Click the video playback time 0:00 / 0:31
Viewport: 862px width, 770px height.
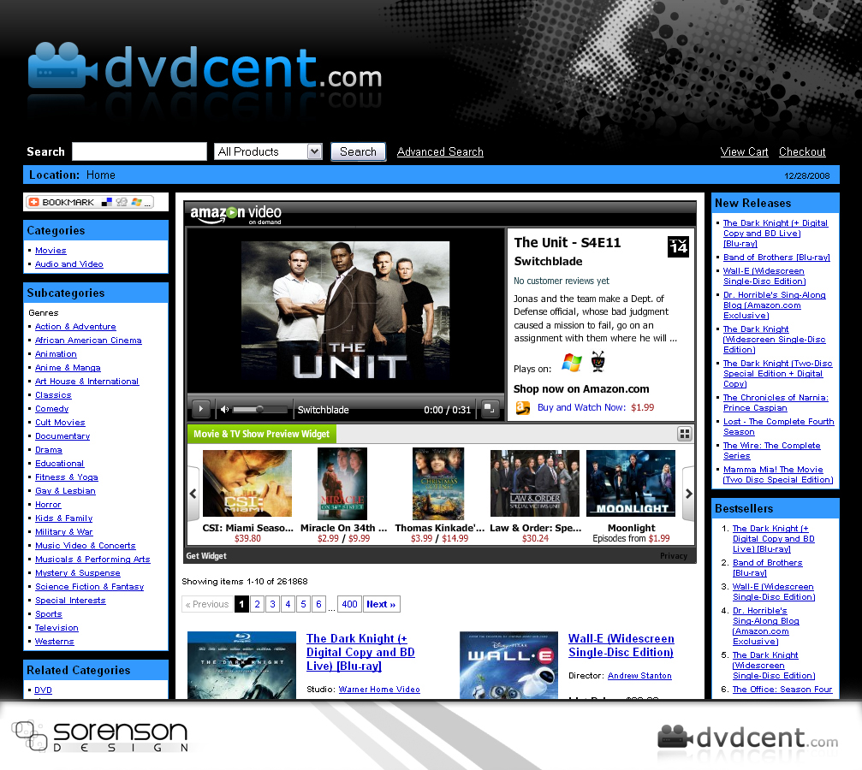coord(447,410)
